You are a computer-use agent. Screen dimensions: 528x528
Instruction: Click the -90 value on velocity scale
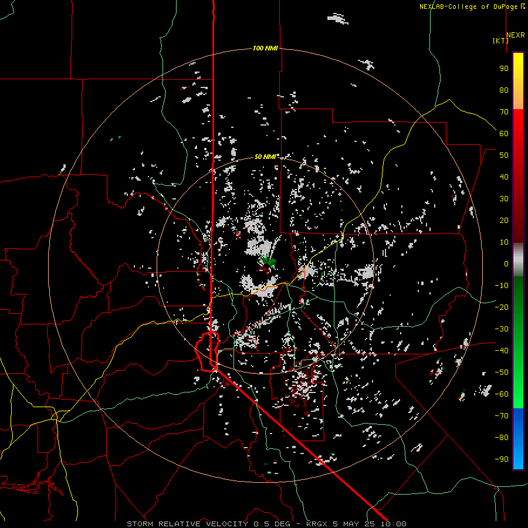[x=502, y=459]
